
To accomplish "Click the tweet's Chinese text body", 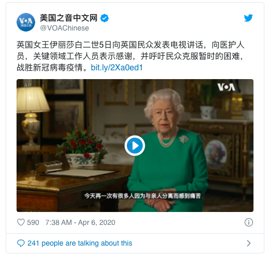I will [130, 56].
